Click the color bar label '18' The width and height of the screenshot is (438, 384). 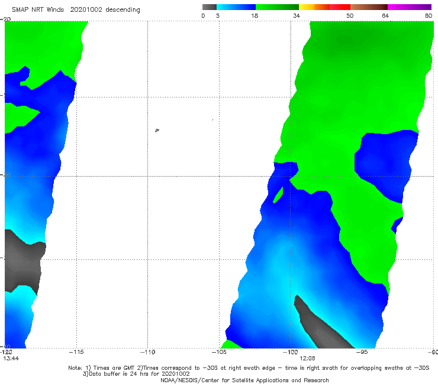point(254,15)
